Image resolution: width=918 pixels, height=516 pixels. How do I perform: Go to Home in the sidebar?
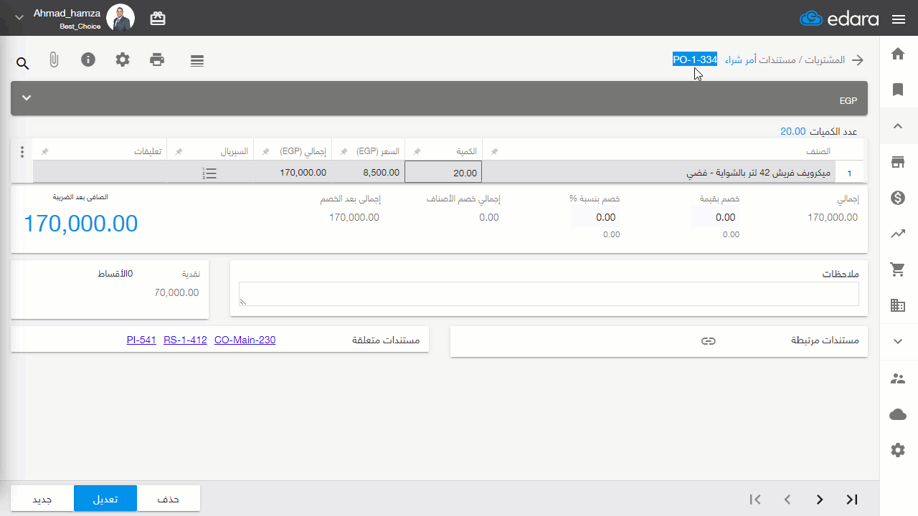pos(897,54)
